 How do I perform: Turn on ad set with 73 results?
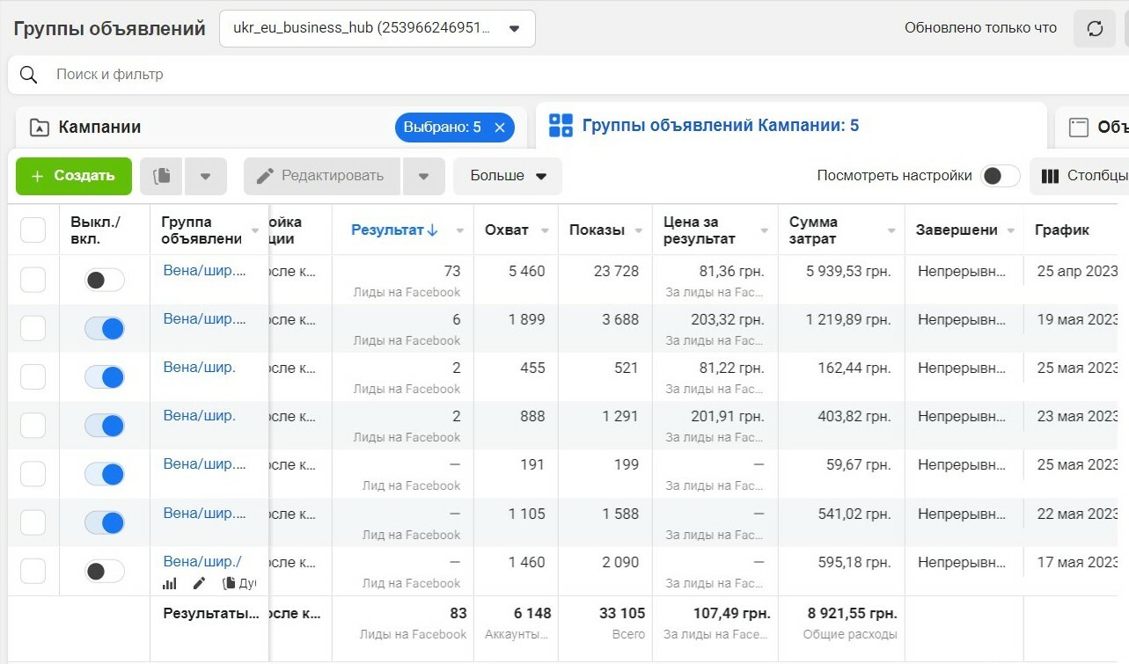point(105,281)
